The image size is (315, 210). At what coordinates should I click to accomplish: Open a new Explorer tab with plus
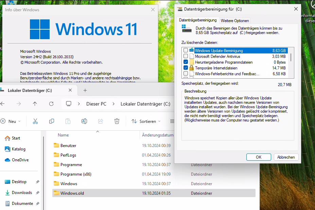pos(85,91)
